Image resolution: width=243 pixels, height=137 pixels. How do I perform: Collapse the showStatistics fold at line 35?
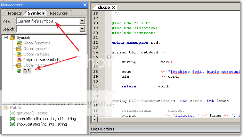(109, 105)
